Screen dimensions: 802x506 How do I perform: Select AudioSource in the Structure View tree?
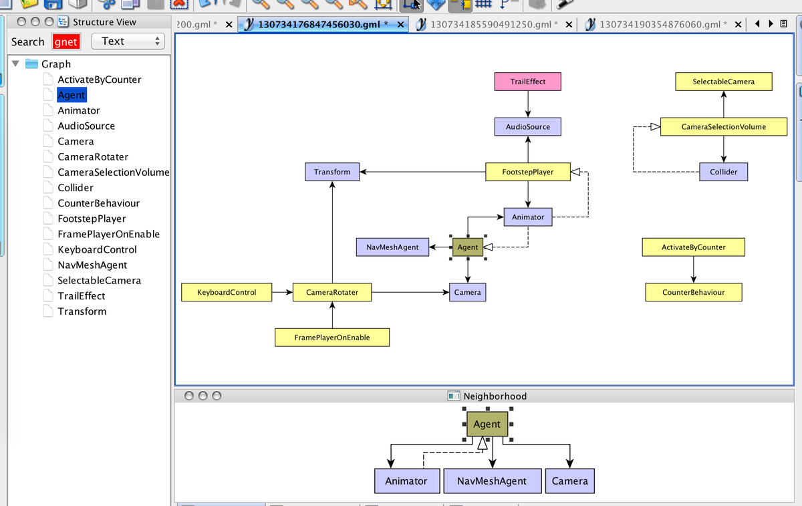[x=86, y=126]
